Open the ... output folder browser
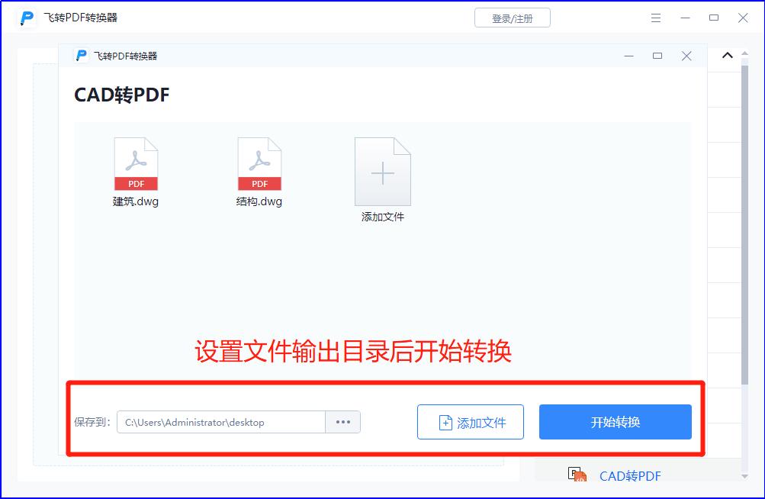765x499 pixels. click(x=342, y=421)
